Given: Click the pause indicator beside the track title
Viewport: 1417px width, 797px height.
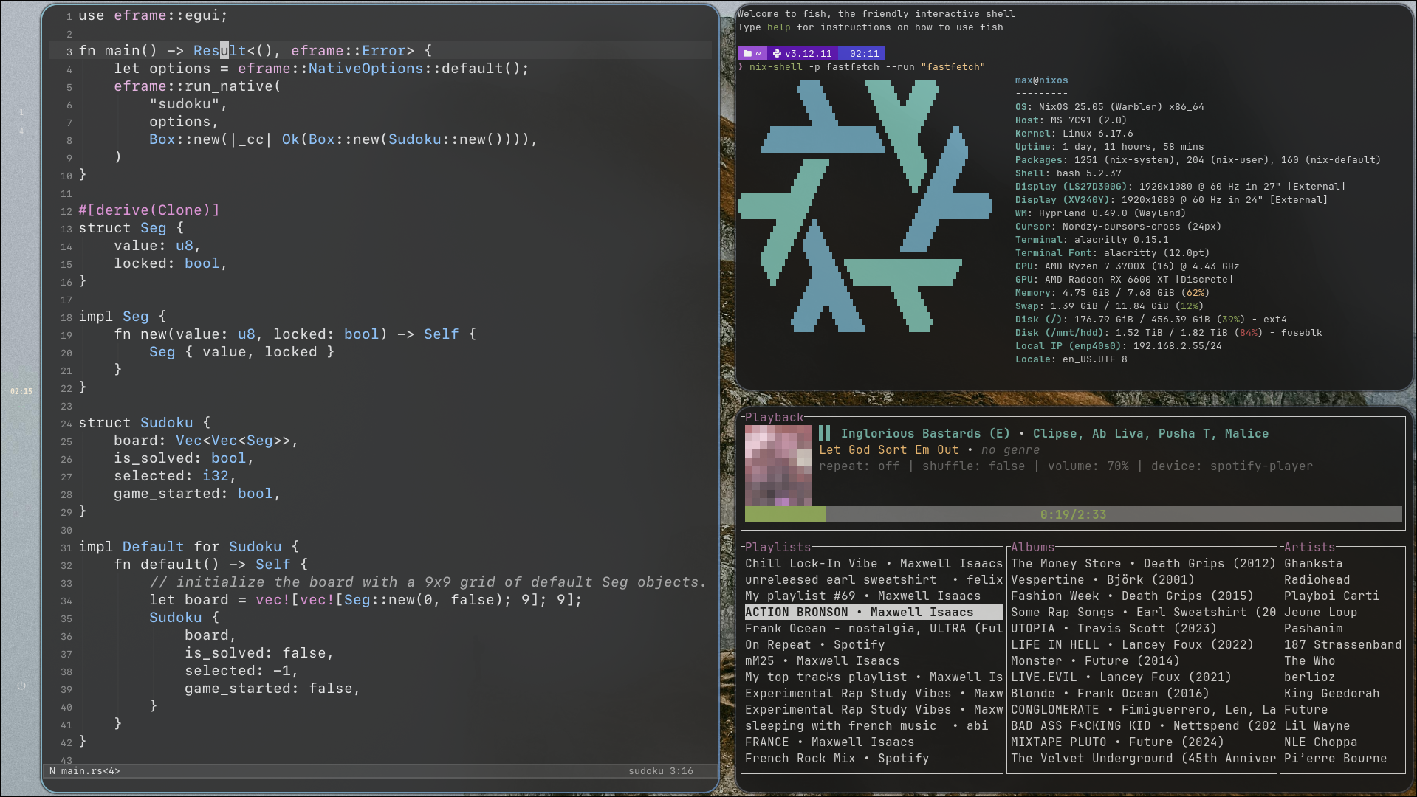Looking at the screenshot, I should pos(825,433).
